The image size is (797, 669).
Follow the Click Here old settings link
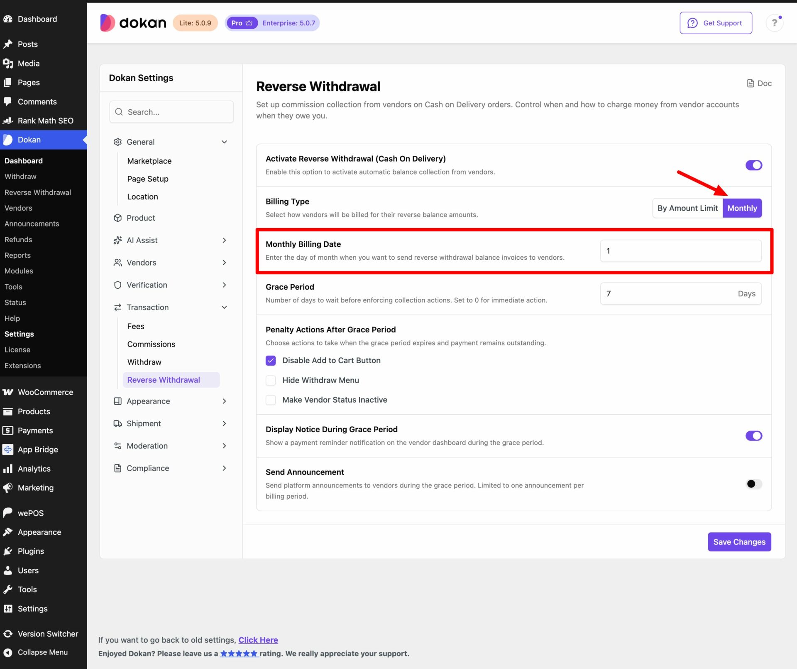point(258,640)
